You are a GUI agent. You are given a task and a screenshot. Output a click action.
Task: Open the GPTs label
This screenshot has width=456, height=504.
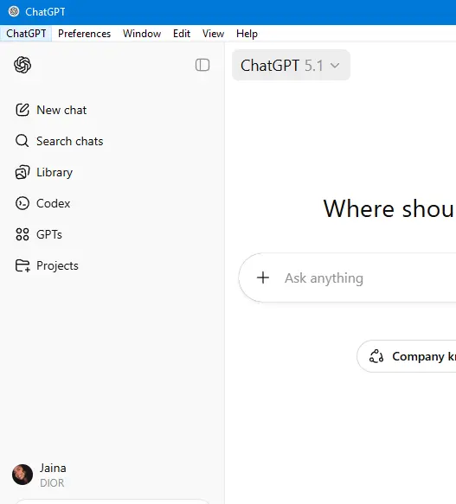pyautogui.click(x=49, y=234)
